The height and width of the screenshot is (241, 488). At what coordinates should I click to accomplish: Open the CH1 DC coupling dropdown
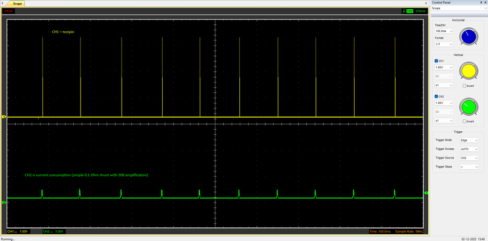point(444,76)
